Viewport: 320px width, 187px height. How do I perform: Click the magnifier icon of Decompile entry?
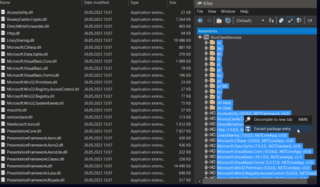(x=248, y=119)
